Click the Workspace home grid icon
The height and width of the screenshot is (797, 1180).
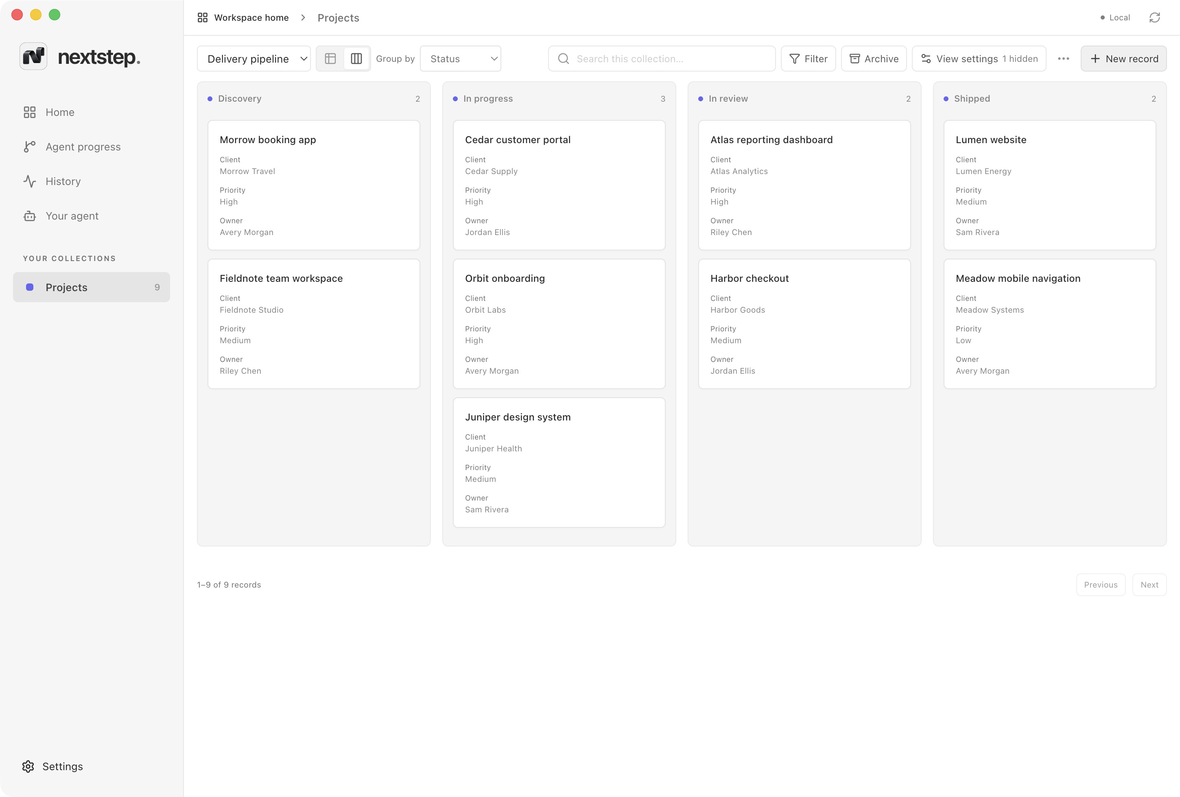203,18
